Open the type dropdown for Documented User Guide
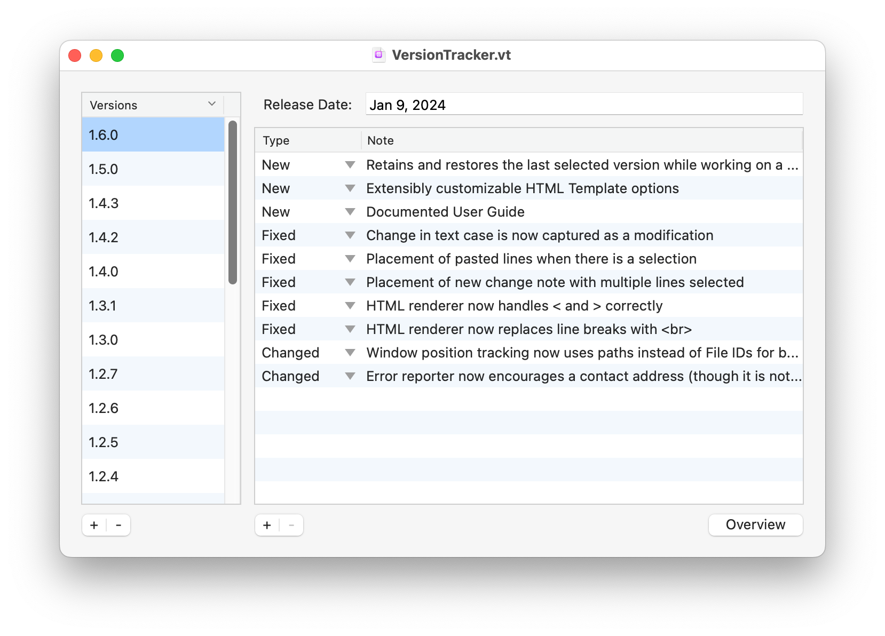This screenshot has height=636, width=885. tap(350, 211)
